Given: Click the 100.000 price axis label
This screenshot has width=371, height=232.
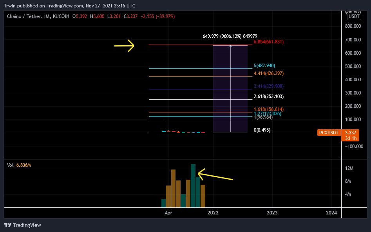Looking at the screenshot, I should (353, 119).
